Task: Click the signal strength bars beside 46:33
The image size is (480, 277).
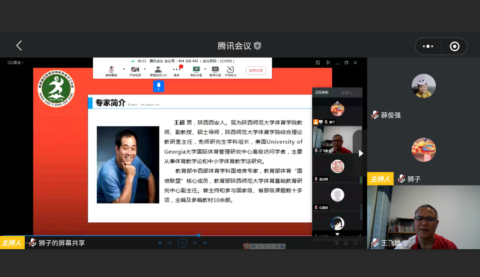Action: tap(133, 61)
